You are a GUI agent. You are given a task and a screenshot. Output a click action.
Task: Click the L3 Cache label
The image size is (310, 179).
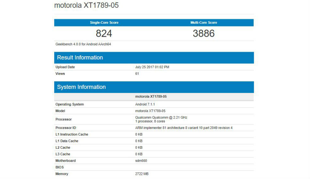[x=63, y=154]
